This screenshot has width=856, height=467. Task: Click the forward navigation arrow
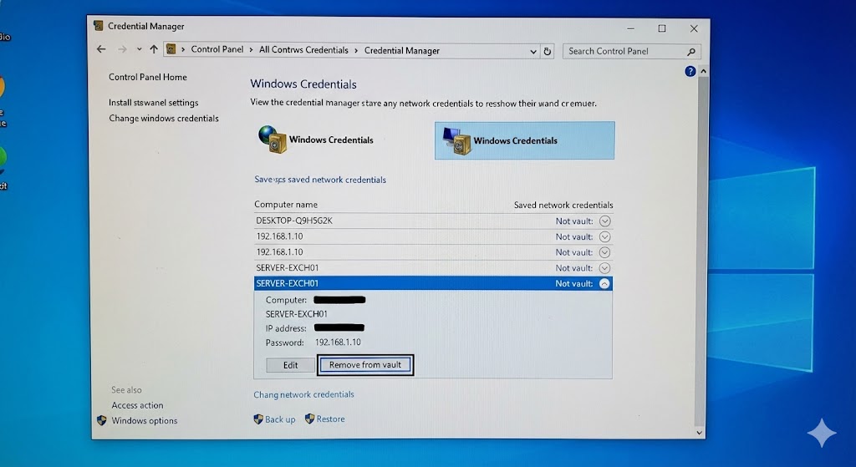tap(122, 49)
